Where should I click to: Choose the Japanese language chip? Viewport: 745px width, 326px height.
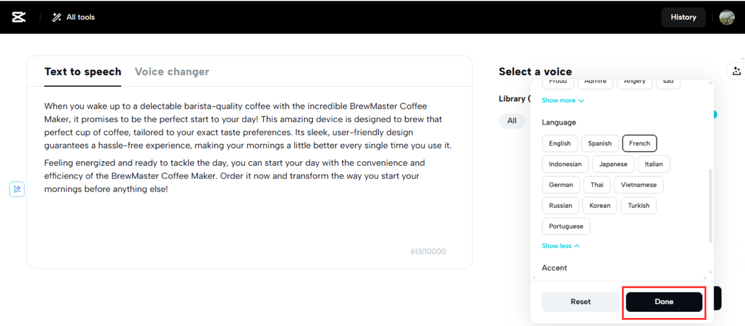click(x=613, y=164)
